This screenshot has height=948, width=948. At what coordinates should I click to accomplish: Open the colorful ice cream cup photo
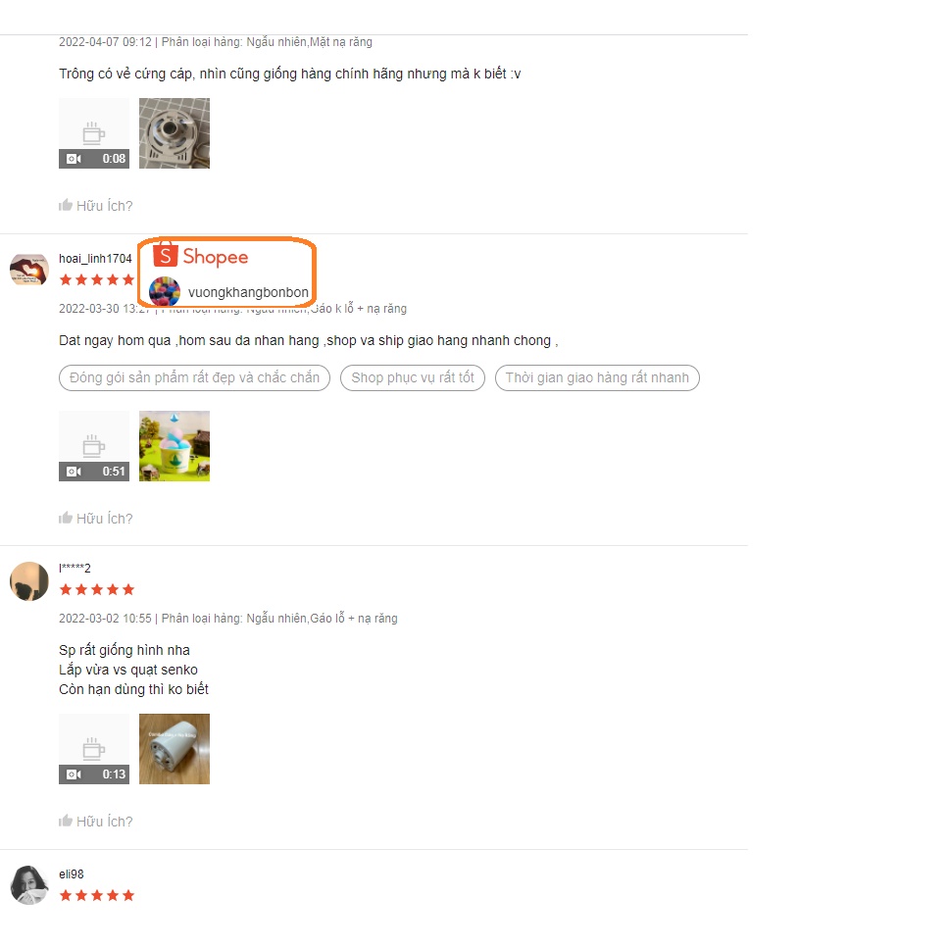tap(175, 446)
